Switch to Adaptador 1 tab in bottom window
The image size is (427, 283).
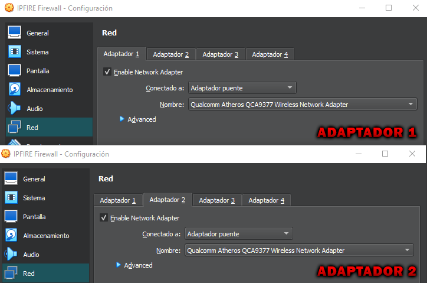click(118, 200)
